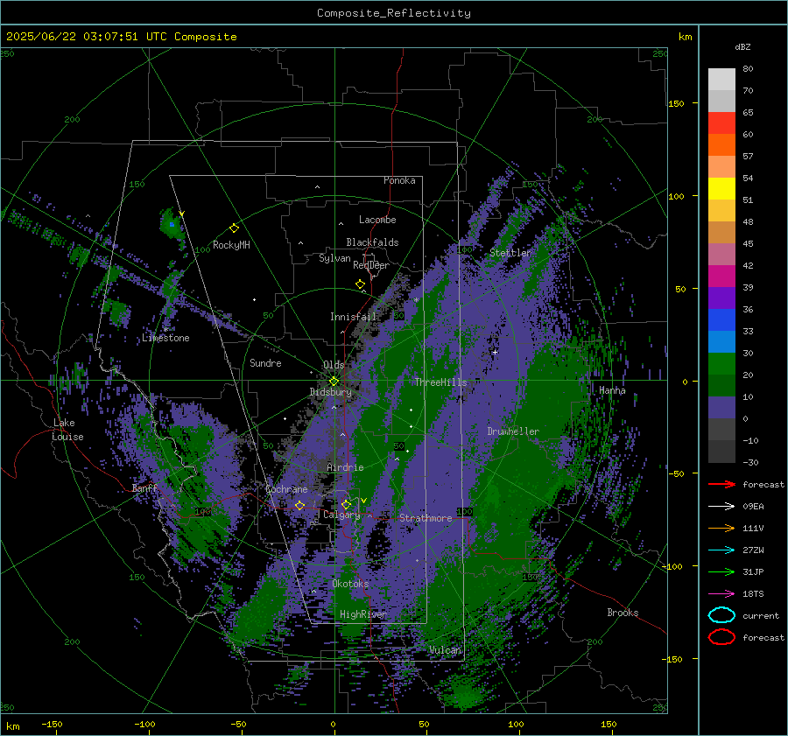
Task: Click white cross marker east of ThreeHills
Action: click(x=495, y=352)
